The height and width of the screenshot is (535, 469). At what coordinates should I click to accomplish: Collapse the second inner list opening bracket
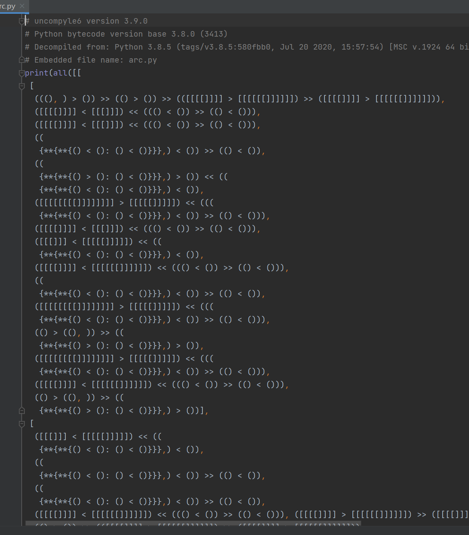(22, 424)
